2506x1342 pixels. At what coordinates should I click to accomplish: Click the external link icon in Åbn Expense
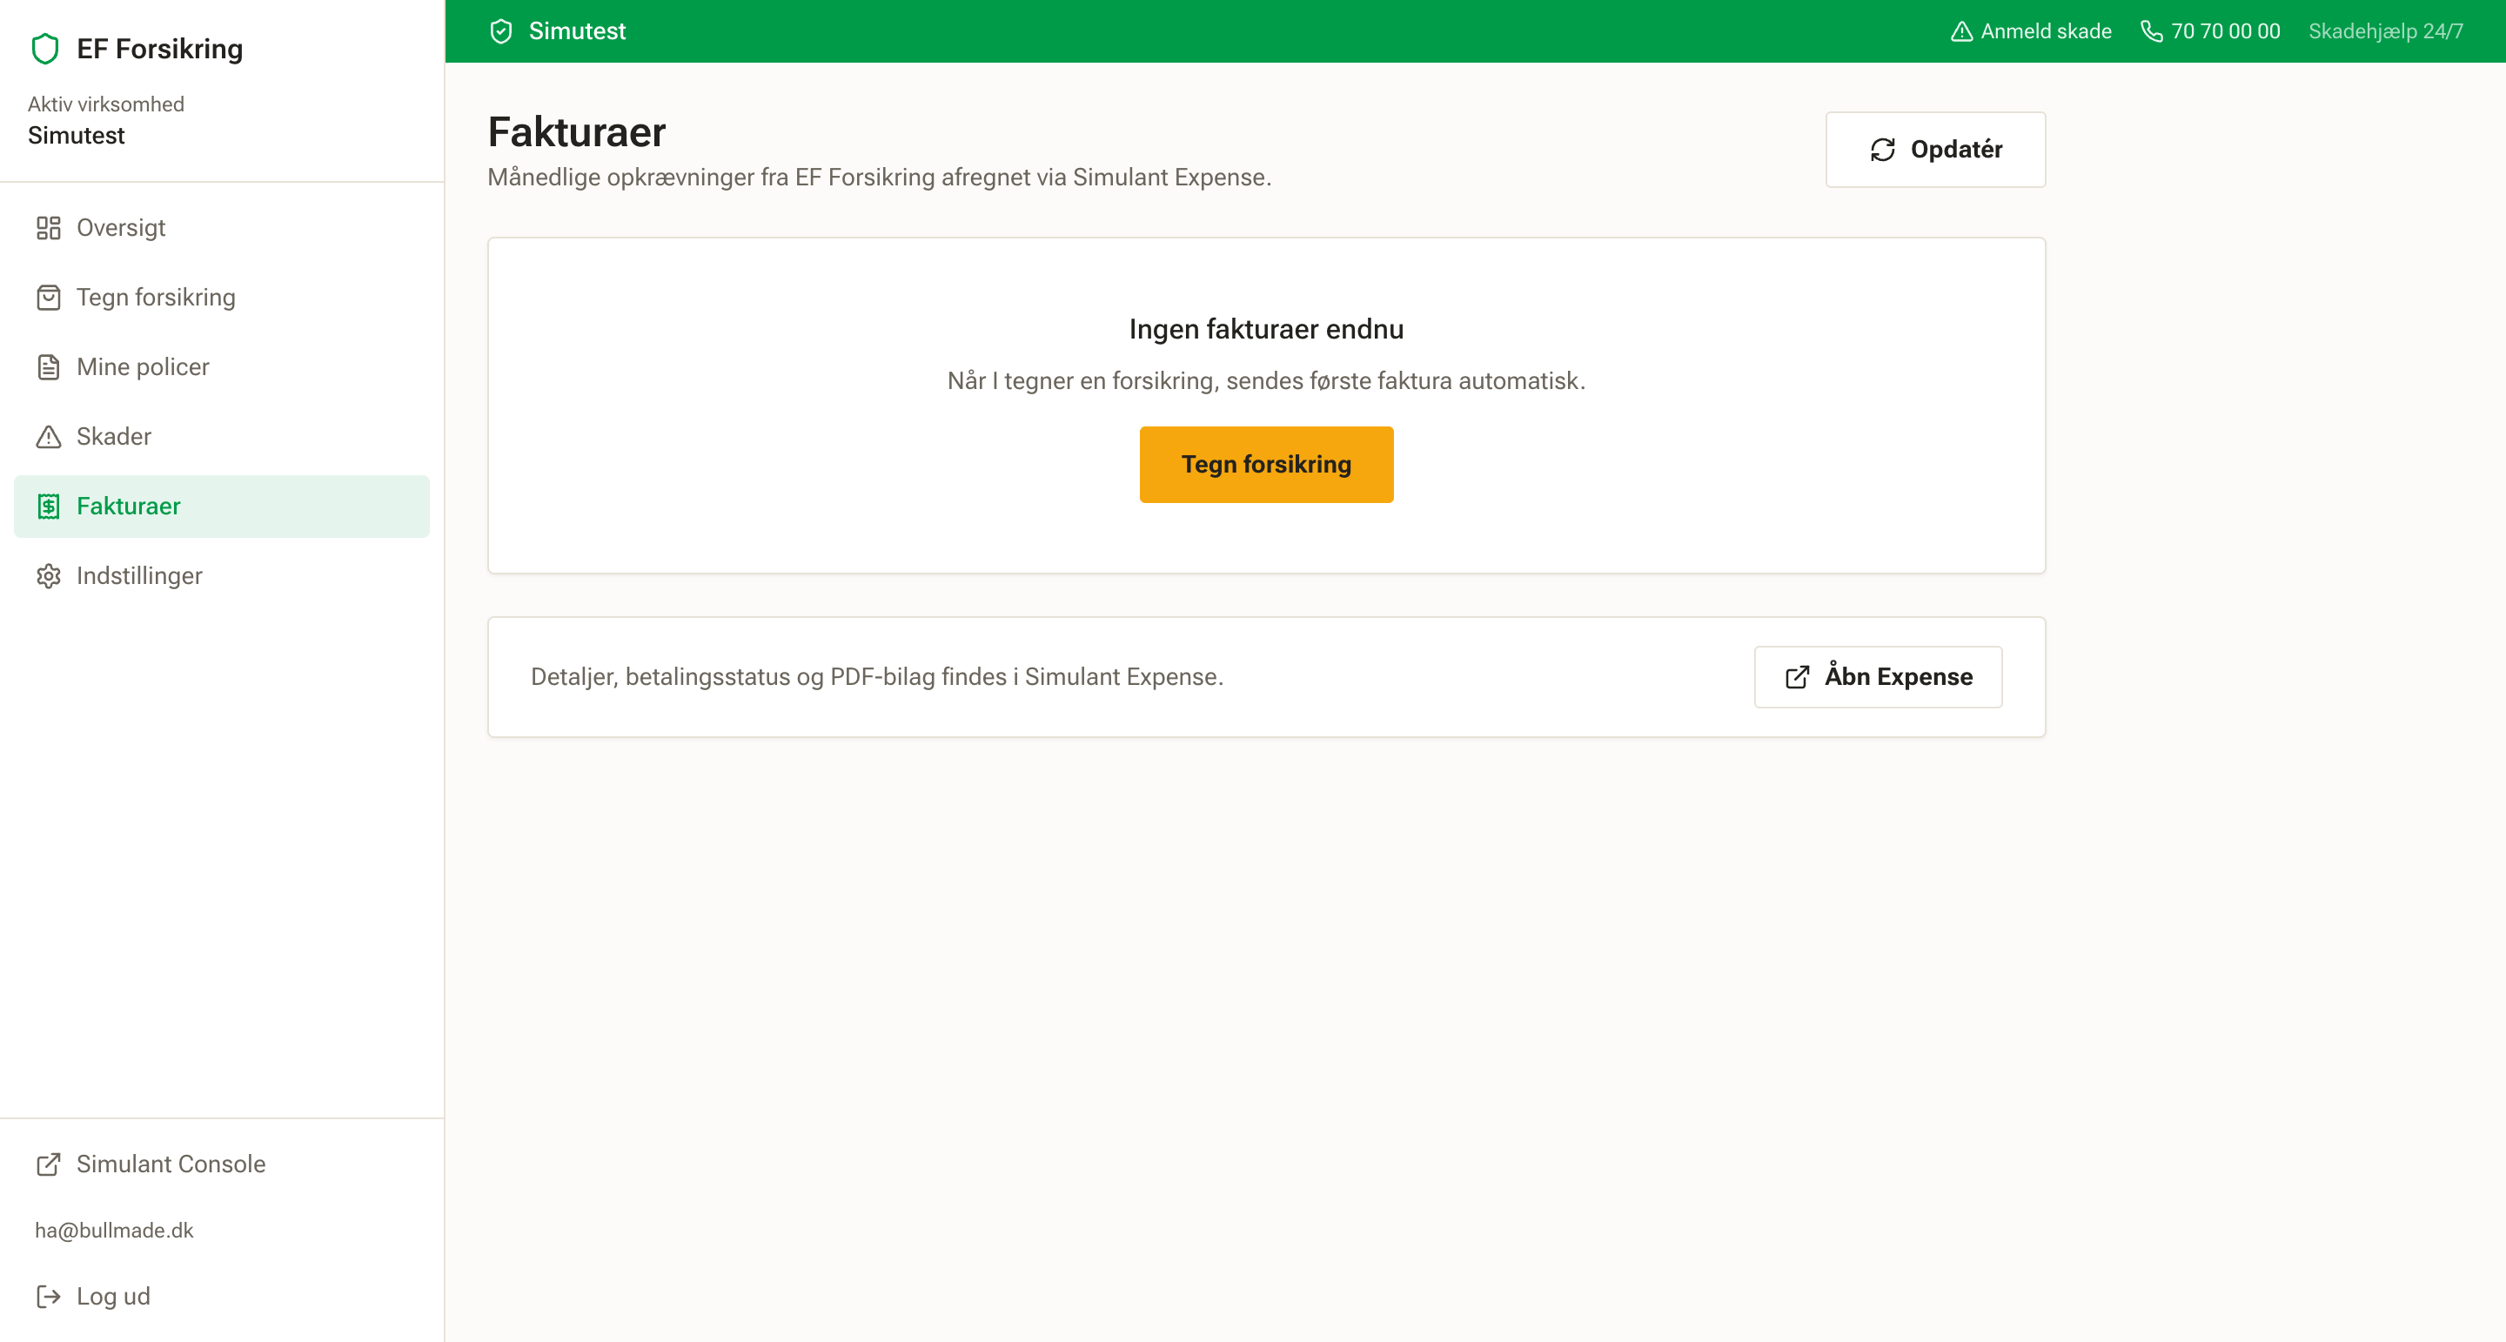(1798, 676)
